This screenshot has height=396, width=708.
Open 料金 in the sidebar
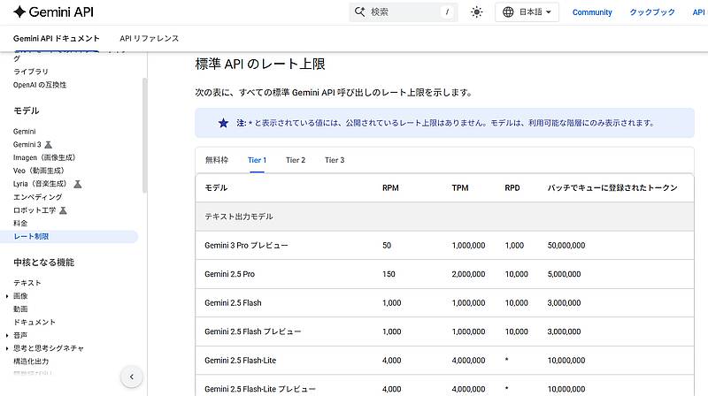[x=20, y=224]
